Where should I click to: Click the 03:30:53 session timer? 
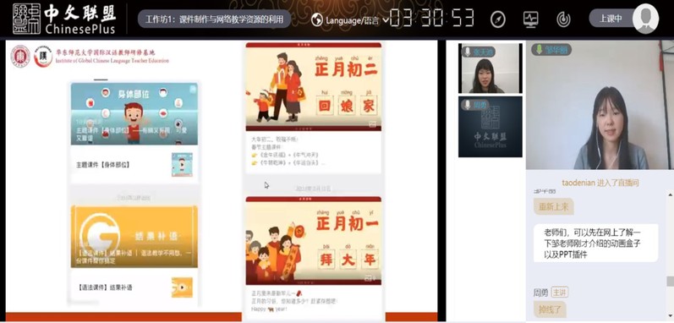[432, 19]
